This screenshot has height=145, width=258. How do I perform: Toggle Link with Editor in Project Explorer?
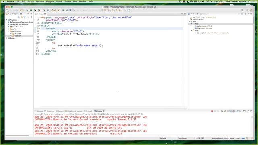(21, 17)
